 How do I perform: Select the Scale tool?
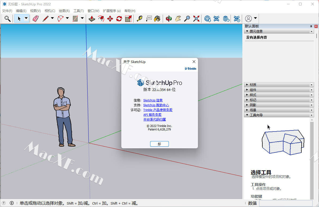[x=128, y=19]
